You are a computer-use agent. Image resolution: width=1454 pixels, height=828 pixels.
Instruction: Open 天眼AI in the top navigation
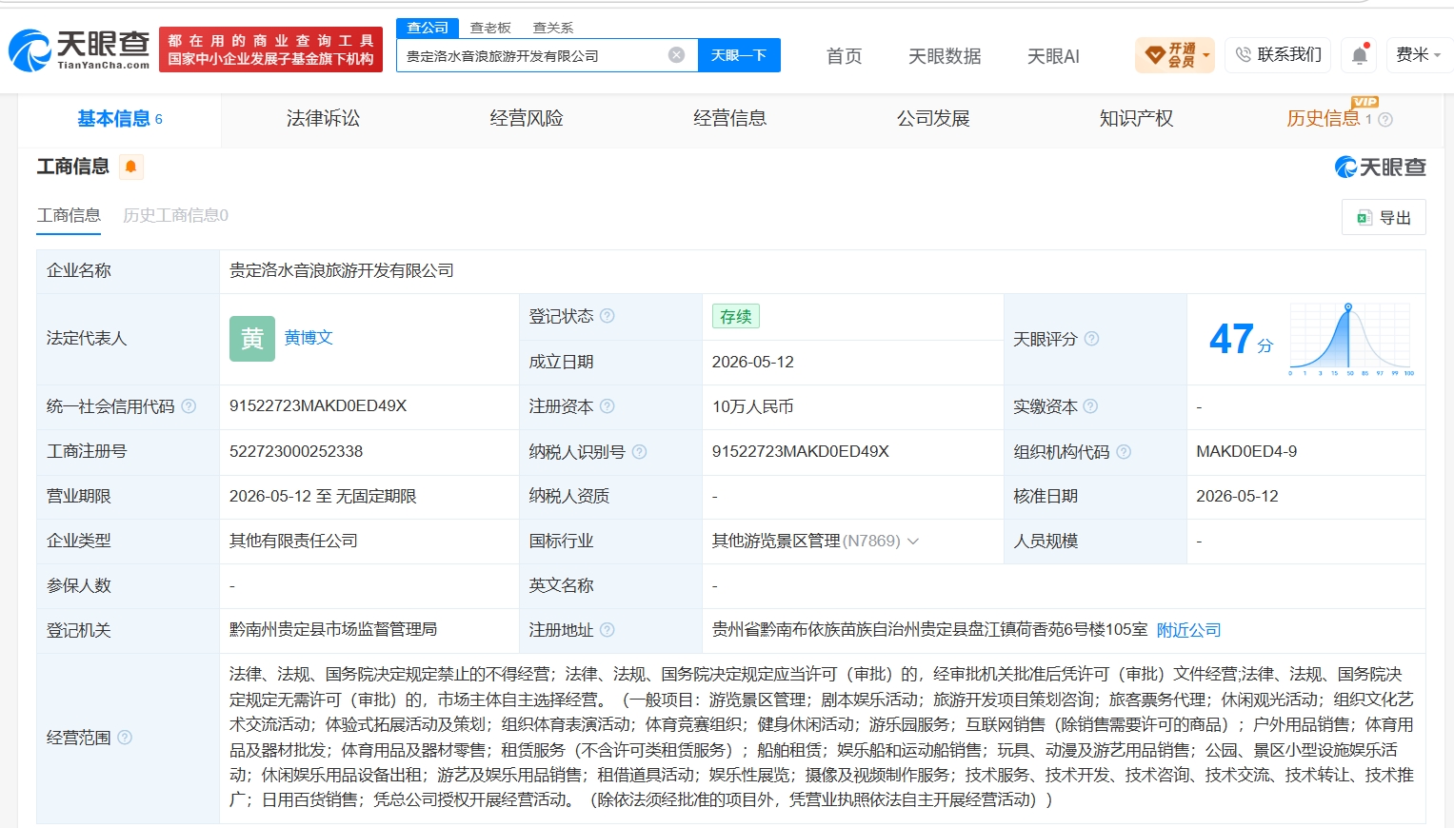tap(1053, 56)
